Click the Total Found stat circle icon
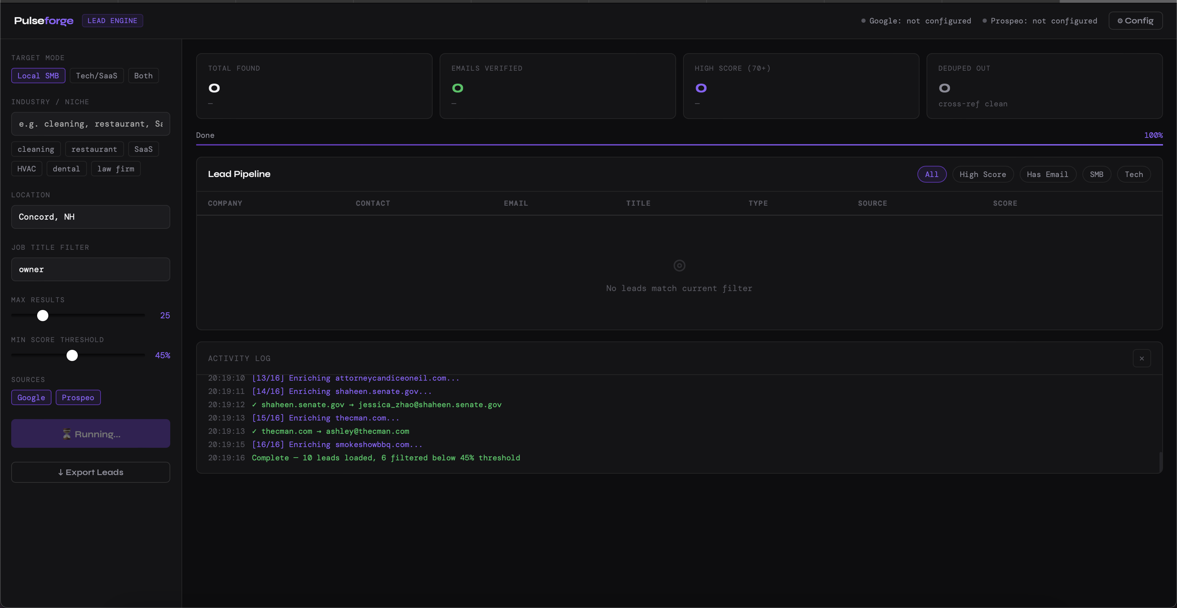Screen dimensions: 1177x608 pyautogui.click(x=214, y=88)
